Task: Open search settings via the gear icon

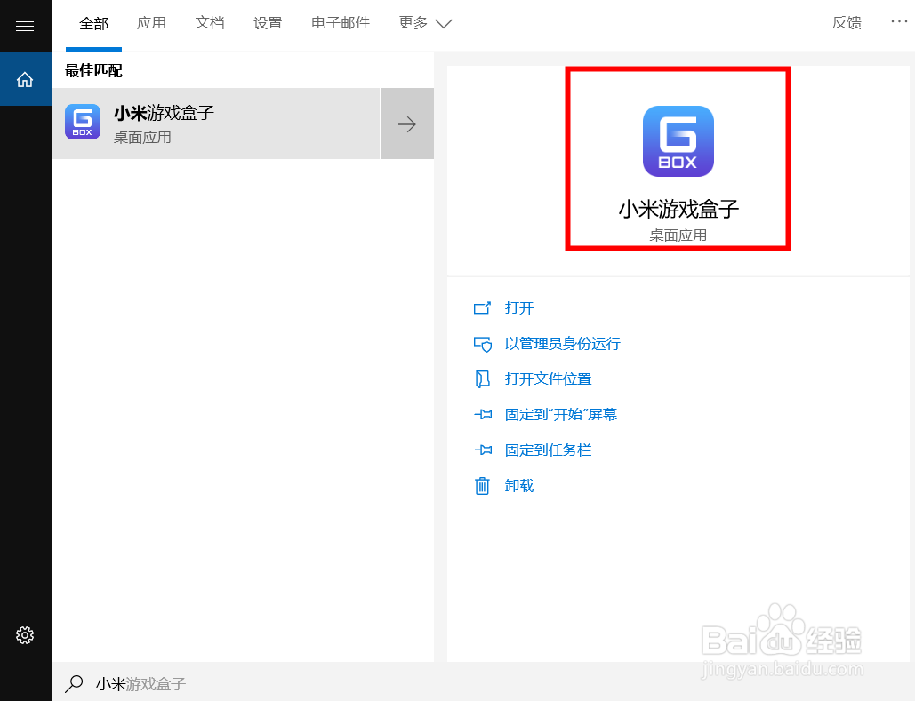Action: [25, 635]
